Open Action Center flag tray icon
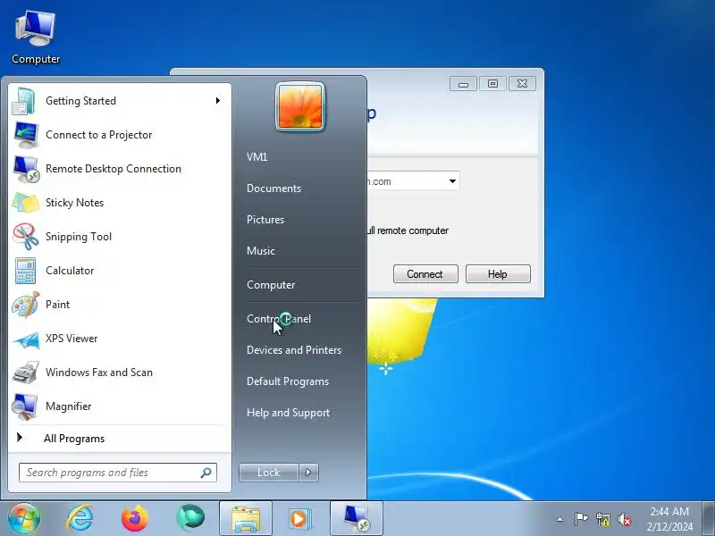715x536 pixels. pyautogui.click(x=581, y=519)
